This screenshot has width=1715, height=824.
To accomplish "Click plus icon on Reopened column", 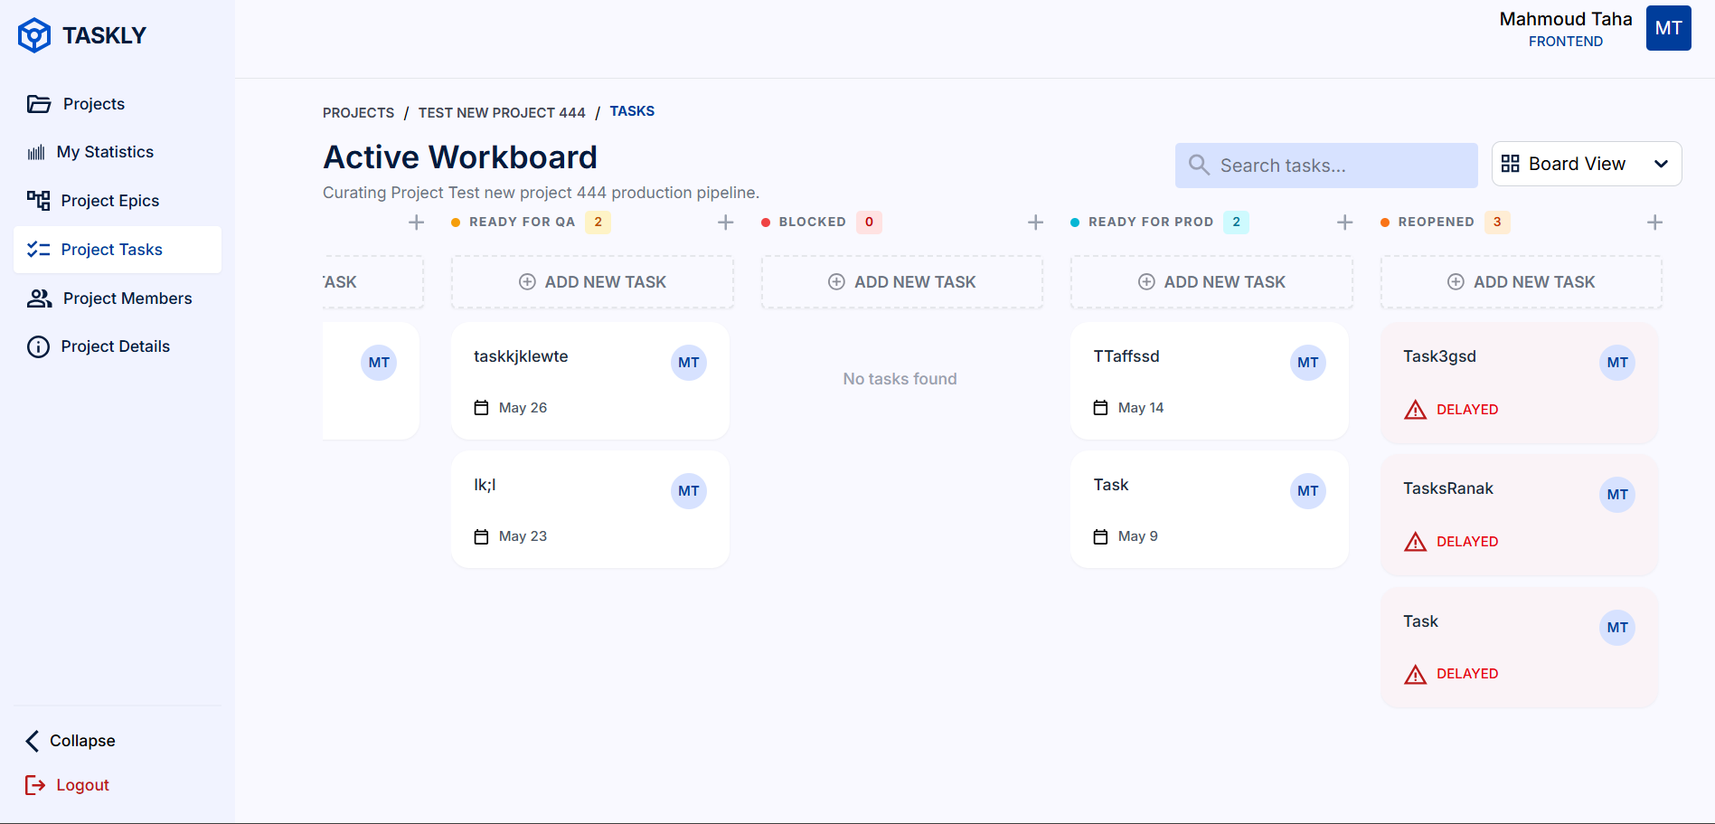I will 1654,223.
